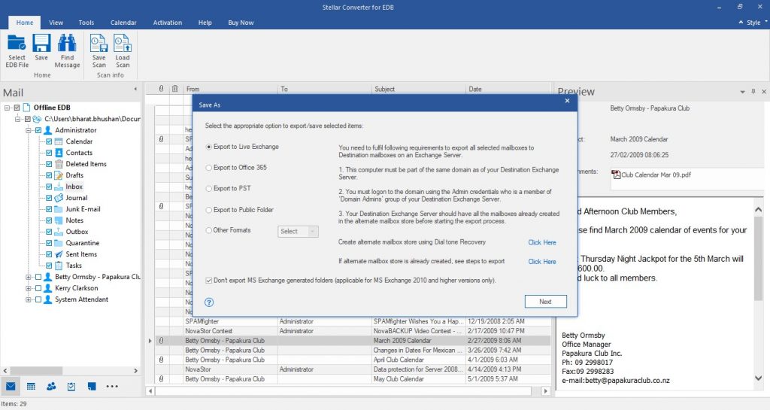The height and width of the screenshot is (410, 770).
Task: Close the Save As dialog
Action: tap(567, 101)
